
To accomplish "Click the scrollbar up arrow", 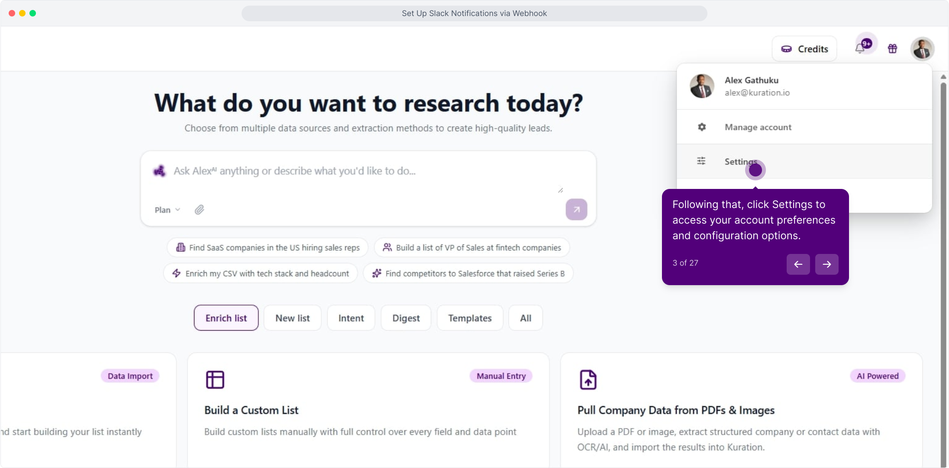I will click(x=943, y=77).
